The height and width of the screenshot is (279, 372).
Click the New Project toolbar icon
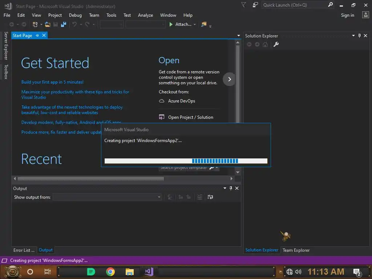[x=35, y=24]
